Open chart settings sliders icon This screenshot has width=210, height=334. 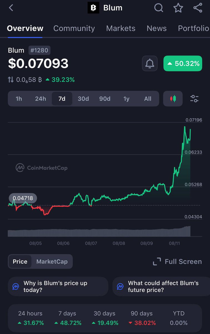click(x=194, y=99)
